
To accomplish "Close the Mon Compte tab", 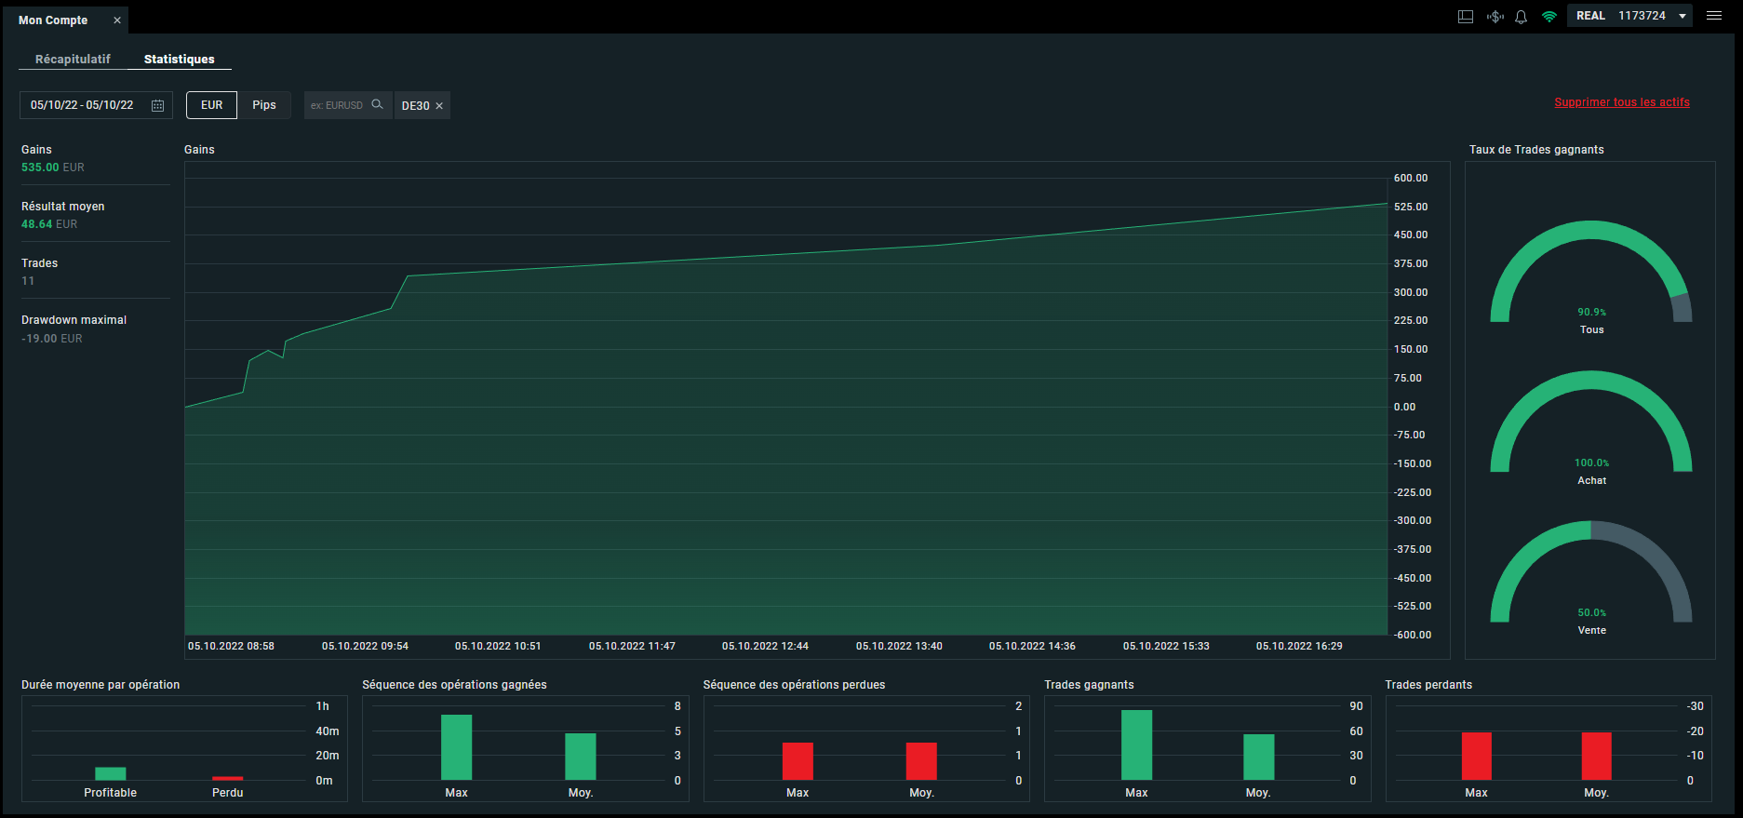I will [x=117, y=20].
